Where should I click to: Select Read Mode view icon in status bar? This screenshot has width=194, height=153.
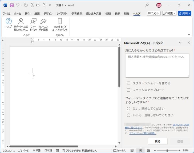[132, 151]
